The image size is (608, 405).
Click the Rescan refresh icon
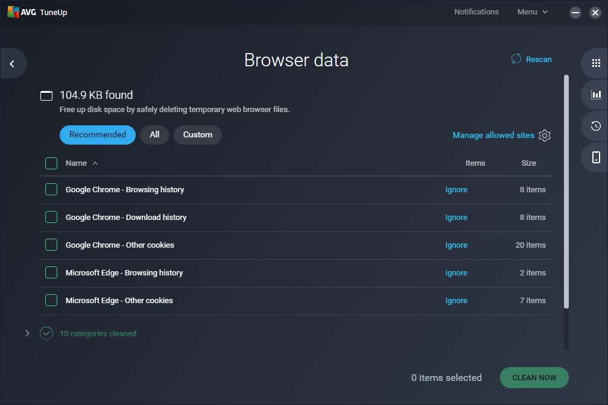pyautogui.click(x=516, y=58)
